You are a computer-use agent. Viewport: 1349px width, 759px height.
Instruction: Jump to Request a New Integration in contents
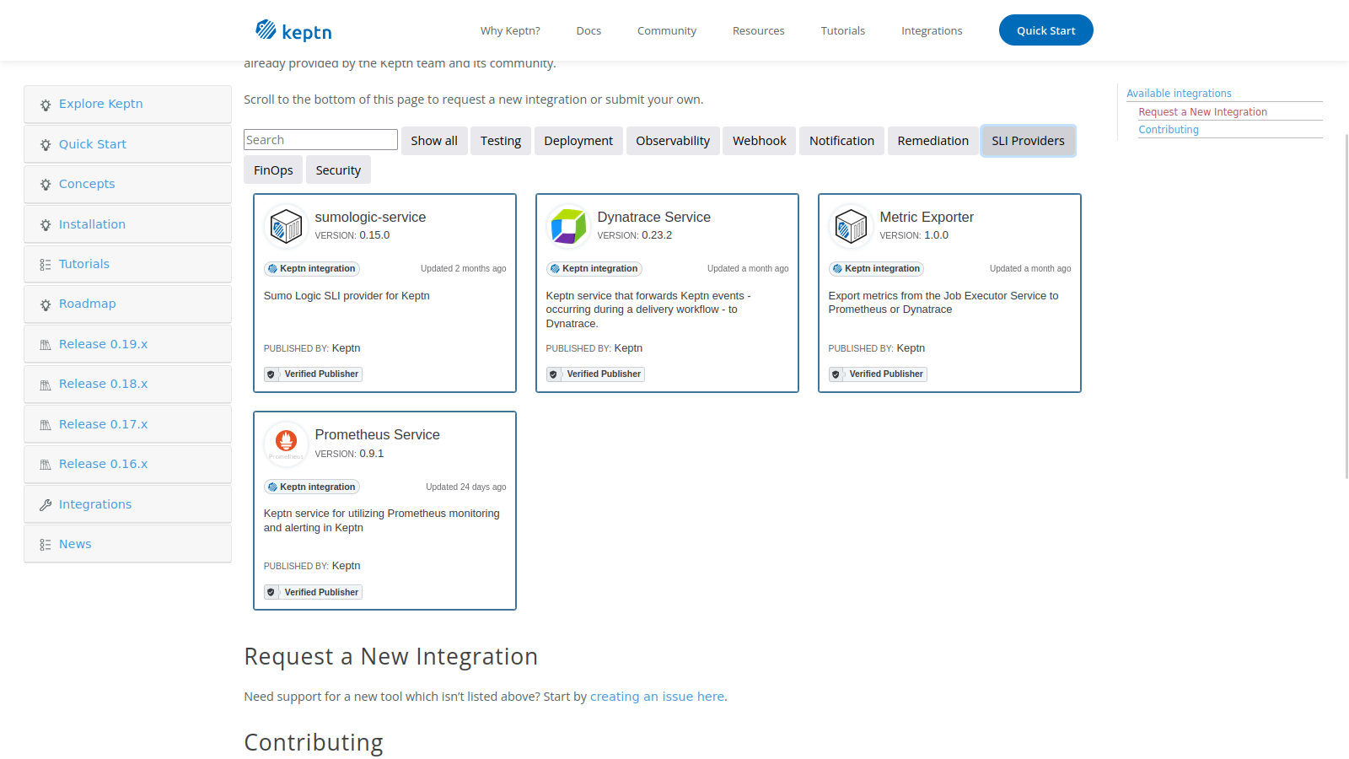point(1203,112)
